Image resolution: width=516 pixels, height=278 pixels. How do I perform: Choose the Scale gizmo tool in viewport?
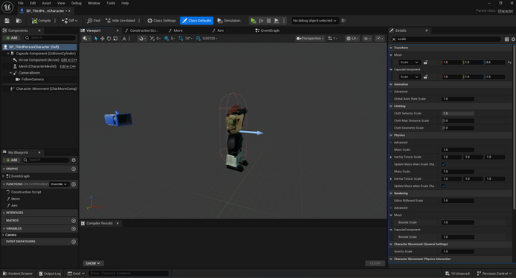(x=115, y=39)
